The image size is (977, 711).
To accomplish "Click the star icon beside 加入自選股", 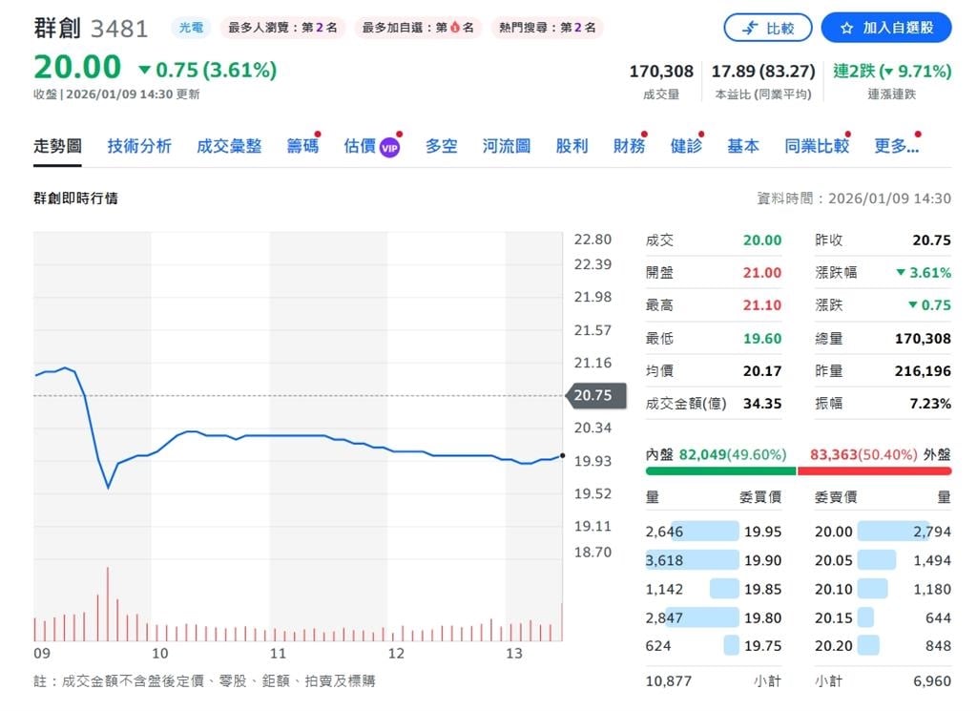I will pos(847,27).
